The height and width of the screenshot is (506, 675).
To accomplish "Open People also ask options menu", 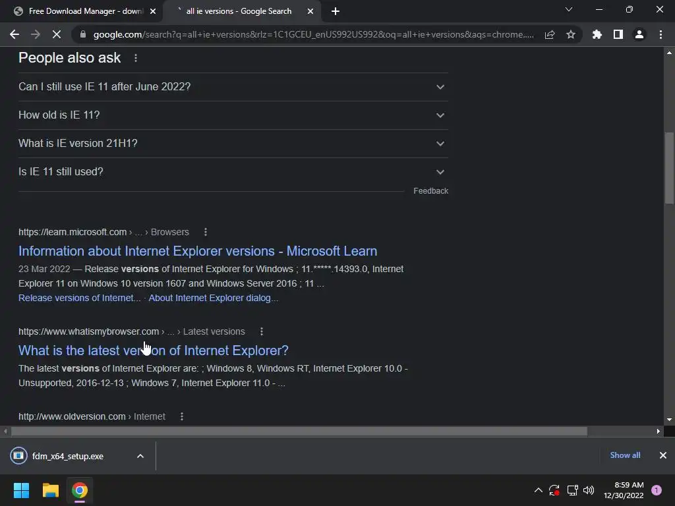I will 136,58.
